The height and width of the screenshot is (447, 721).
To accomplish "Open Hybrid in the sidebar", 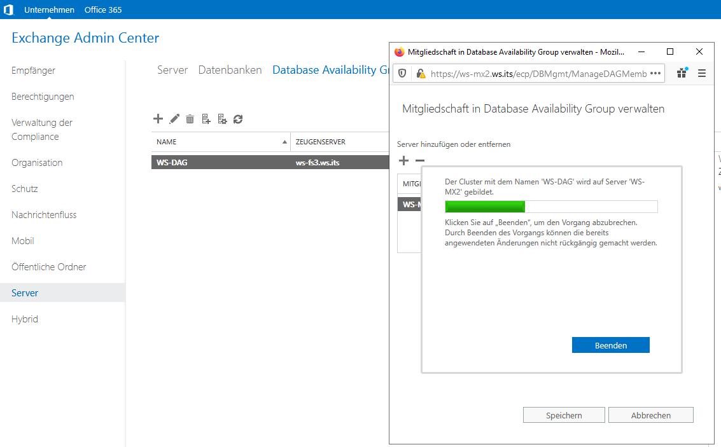I will click(x=25, y=319).
